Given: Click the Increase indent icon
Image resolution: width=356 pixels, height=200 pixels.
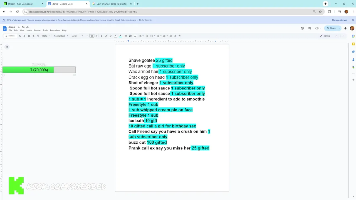Looking at the screenshot, I should point(175,36).
